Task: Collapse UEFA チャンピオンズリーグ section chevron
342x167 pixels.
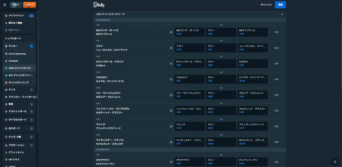Action: pyautogui.click(x=282, y=14)
